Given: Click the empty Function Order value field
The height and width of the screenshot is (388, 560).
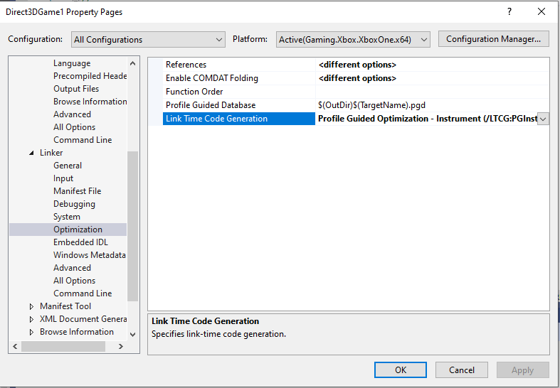Looking at the screenshot, I should coord(432,92).
